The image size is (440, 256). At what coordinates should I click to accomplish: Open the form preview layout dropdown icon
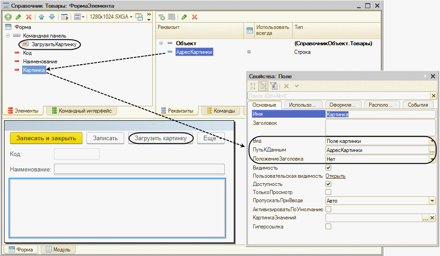pos(79,17)
